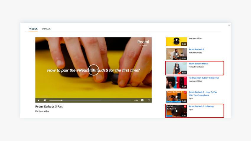Switch to the IMAGES tab
This screenshot has width=251, height=141.
46,29
